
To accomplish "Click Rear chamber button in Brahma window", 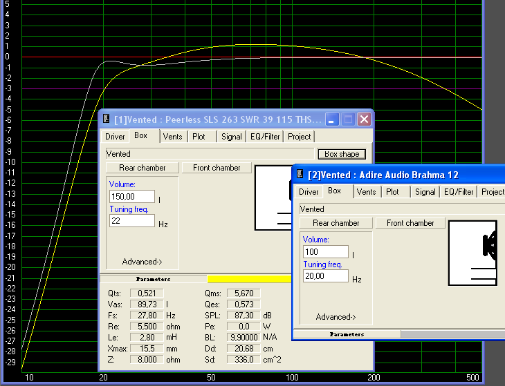I will [x=336, y=223].
